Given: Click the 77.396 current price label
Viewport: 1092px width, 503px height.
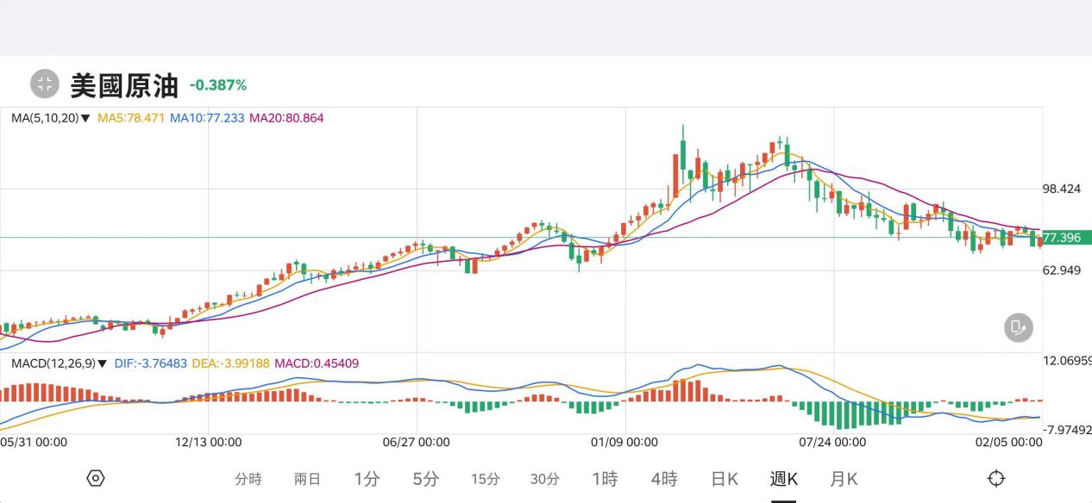Looking at the screenshot, I should pyautogui.click(x=1062, y=238).
